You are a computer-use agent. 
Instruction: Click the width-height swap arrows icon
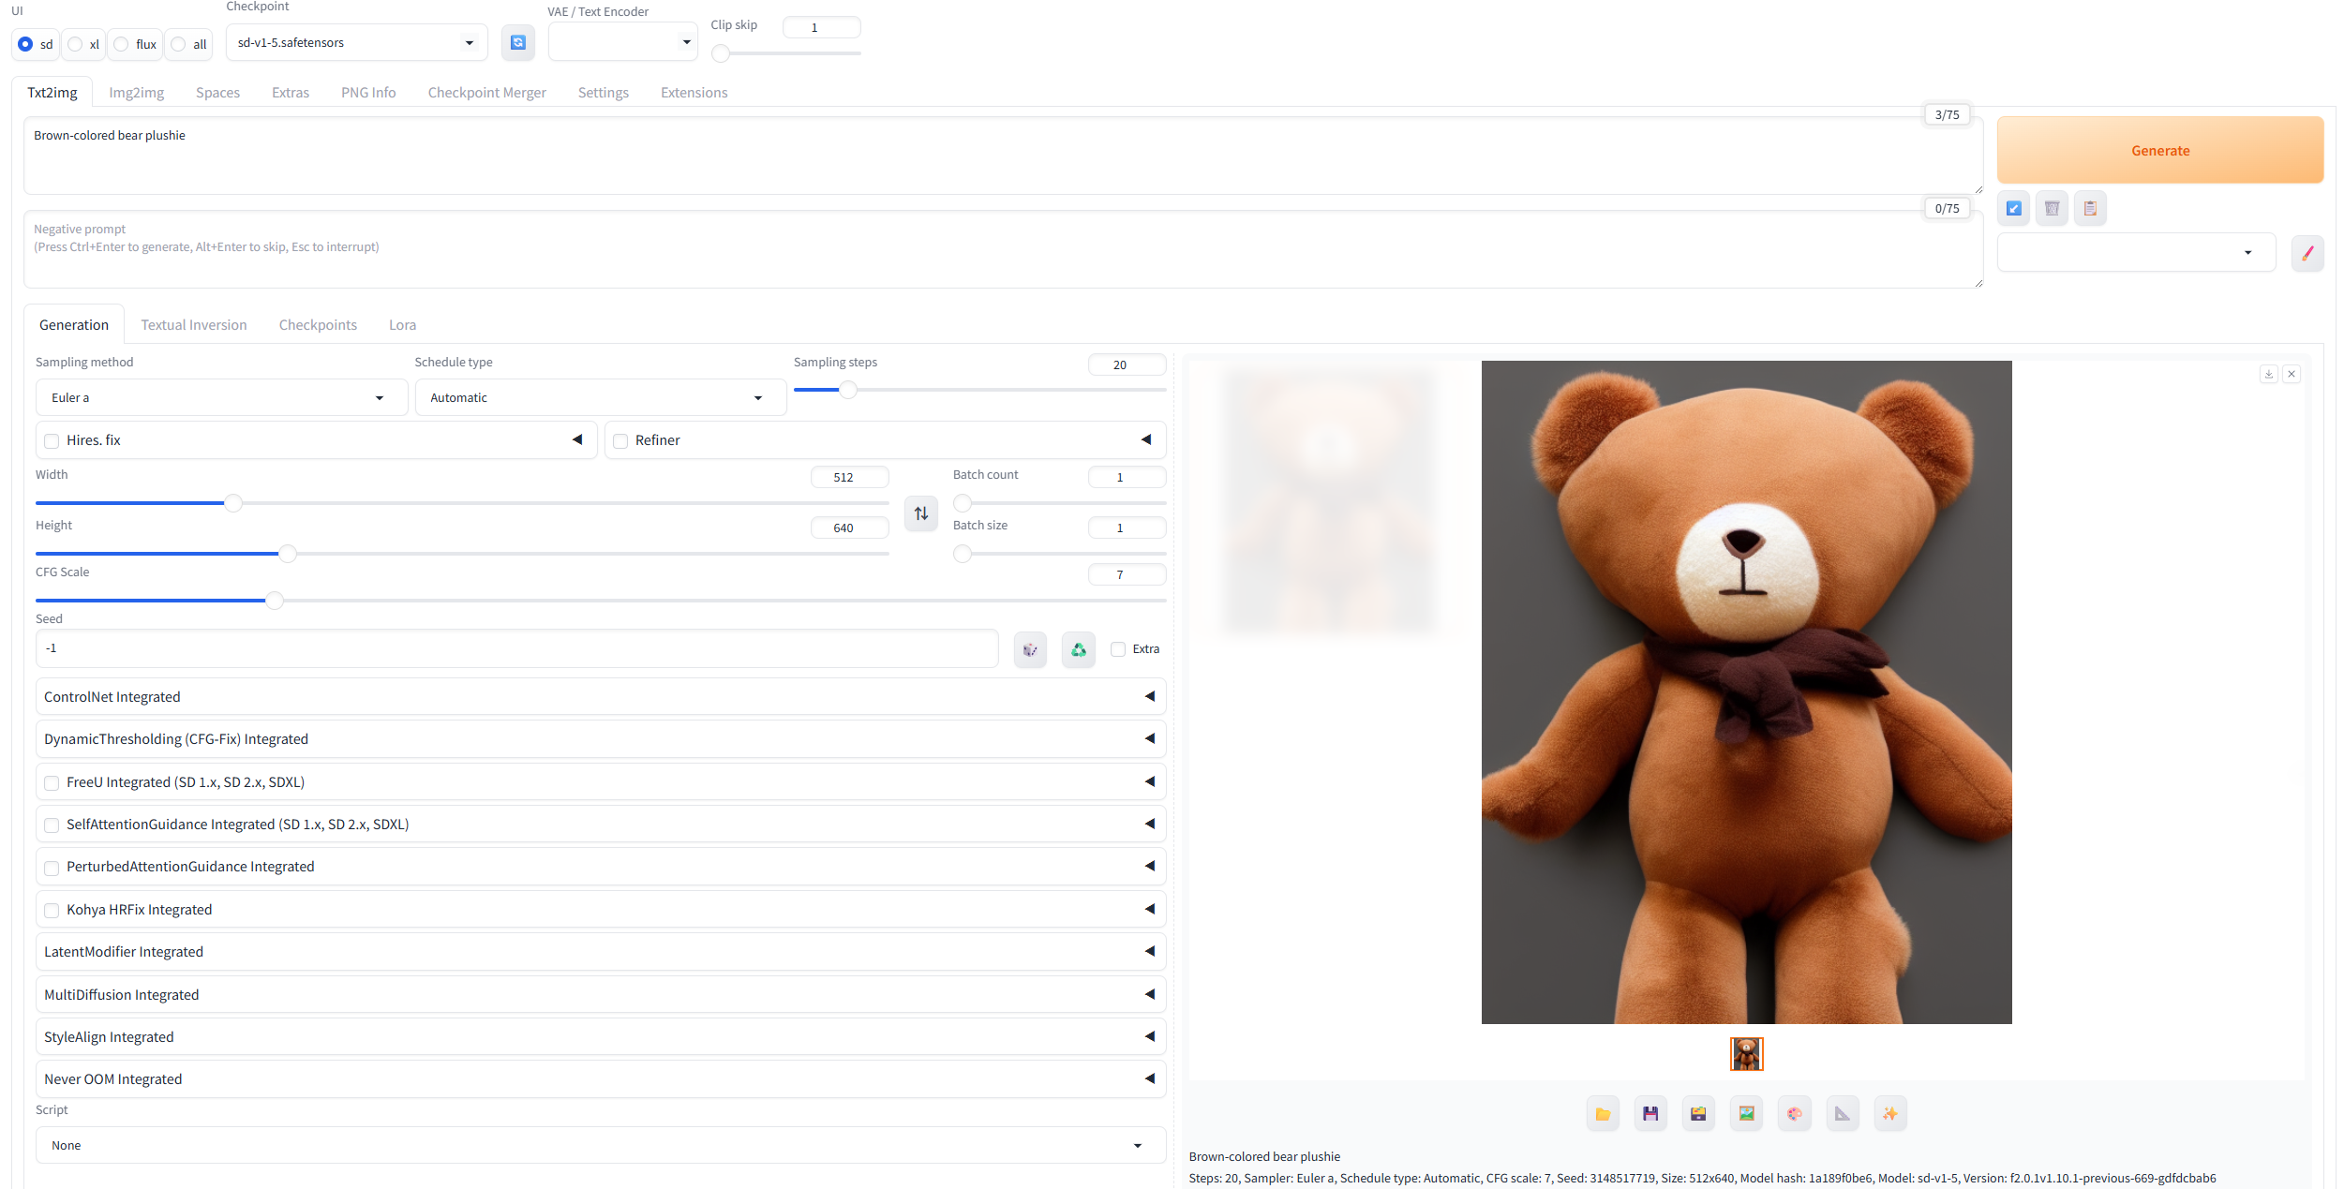click(x=920, y=513)
